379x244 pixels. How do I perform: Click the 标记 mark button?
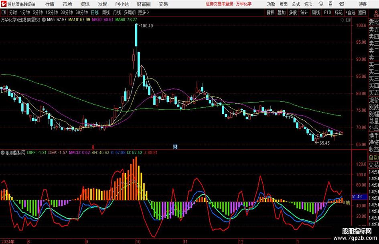(x=338, y=12)
